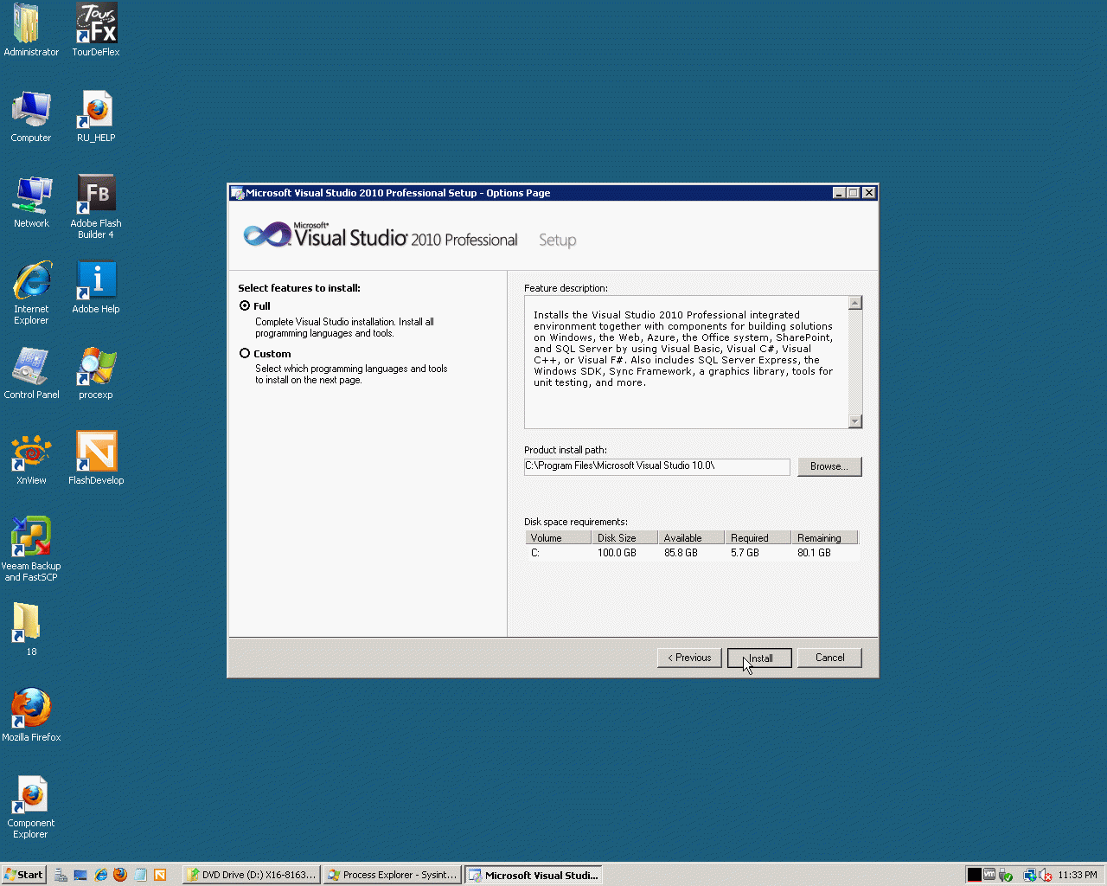Image resolution: width=1107 pixels, height=886 pixels.
Task: Open the Administrator folder desktop icon
Action: click(31, 30)
